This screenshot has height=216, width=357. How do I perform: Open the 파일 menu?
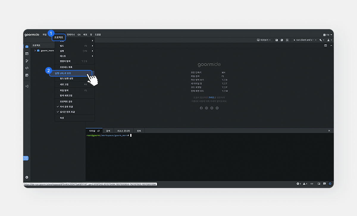coord(45,35)
